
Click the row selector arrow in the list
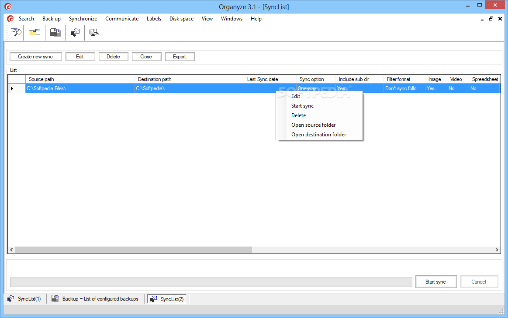click(x=12, y=88)
